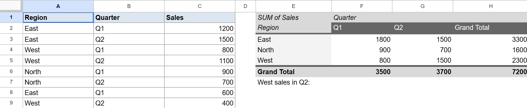Click the pivot 'Q2' column header
This screenshot has height=108, width=527.
pos(423,28)
